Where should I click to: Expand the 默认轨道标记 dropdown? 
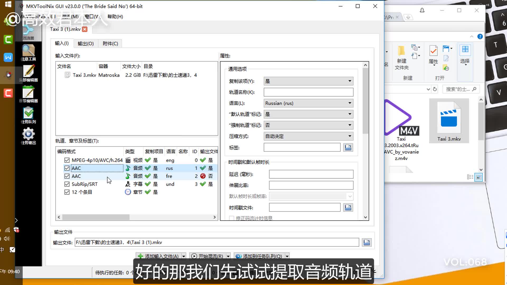(350, 114)
